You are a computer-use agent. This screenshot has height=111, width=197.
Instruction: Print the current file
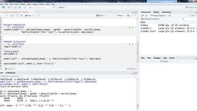point(25,7)
